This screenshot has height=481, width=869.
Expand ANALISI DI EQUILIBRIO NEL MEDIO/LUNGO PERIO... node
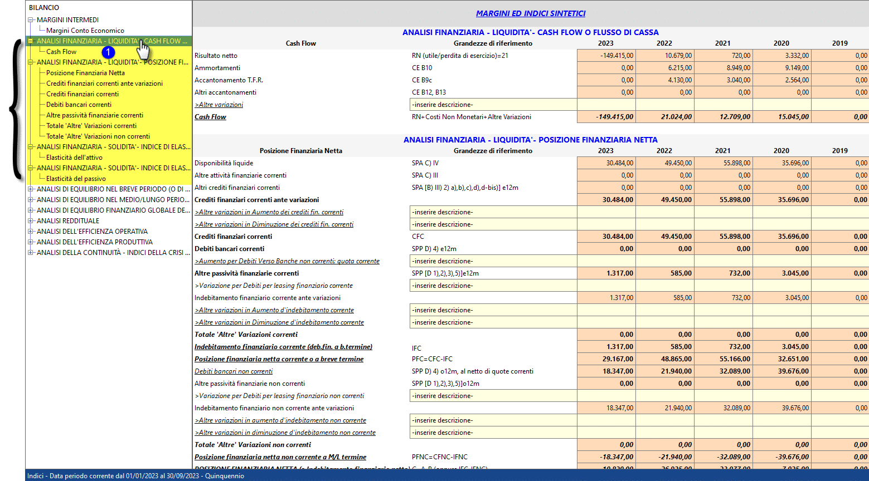pos(31,200)
